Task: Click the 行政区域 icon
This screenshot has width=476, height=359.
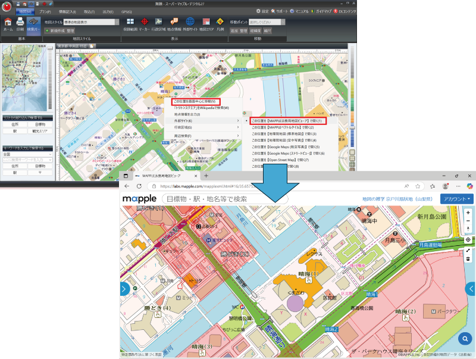Action: click(x=158, y=24)
